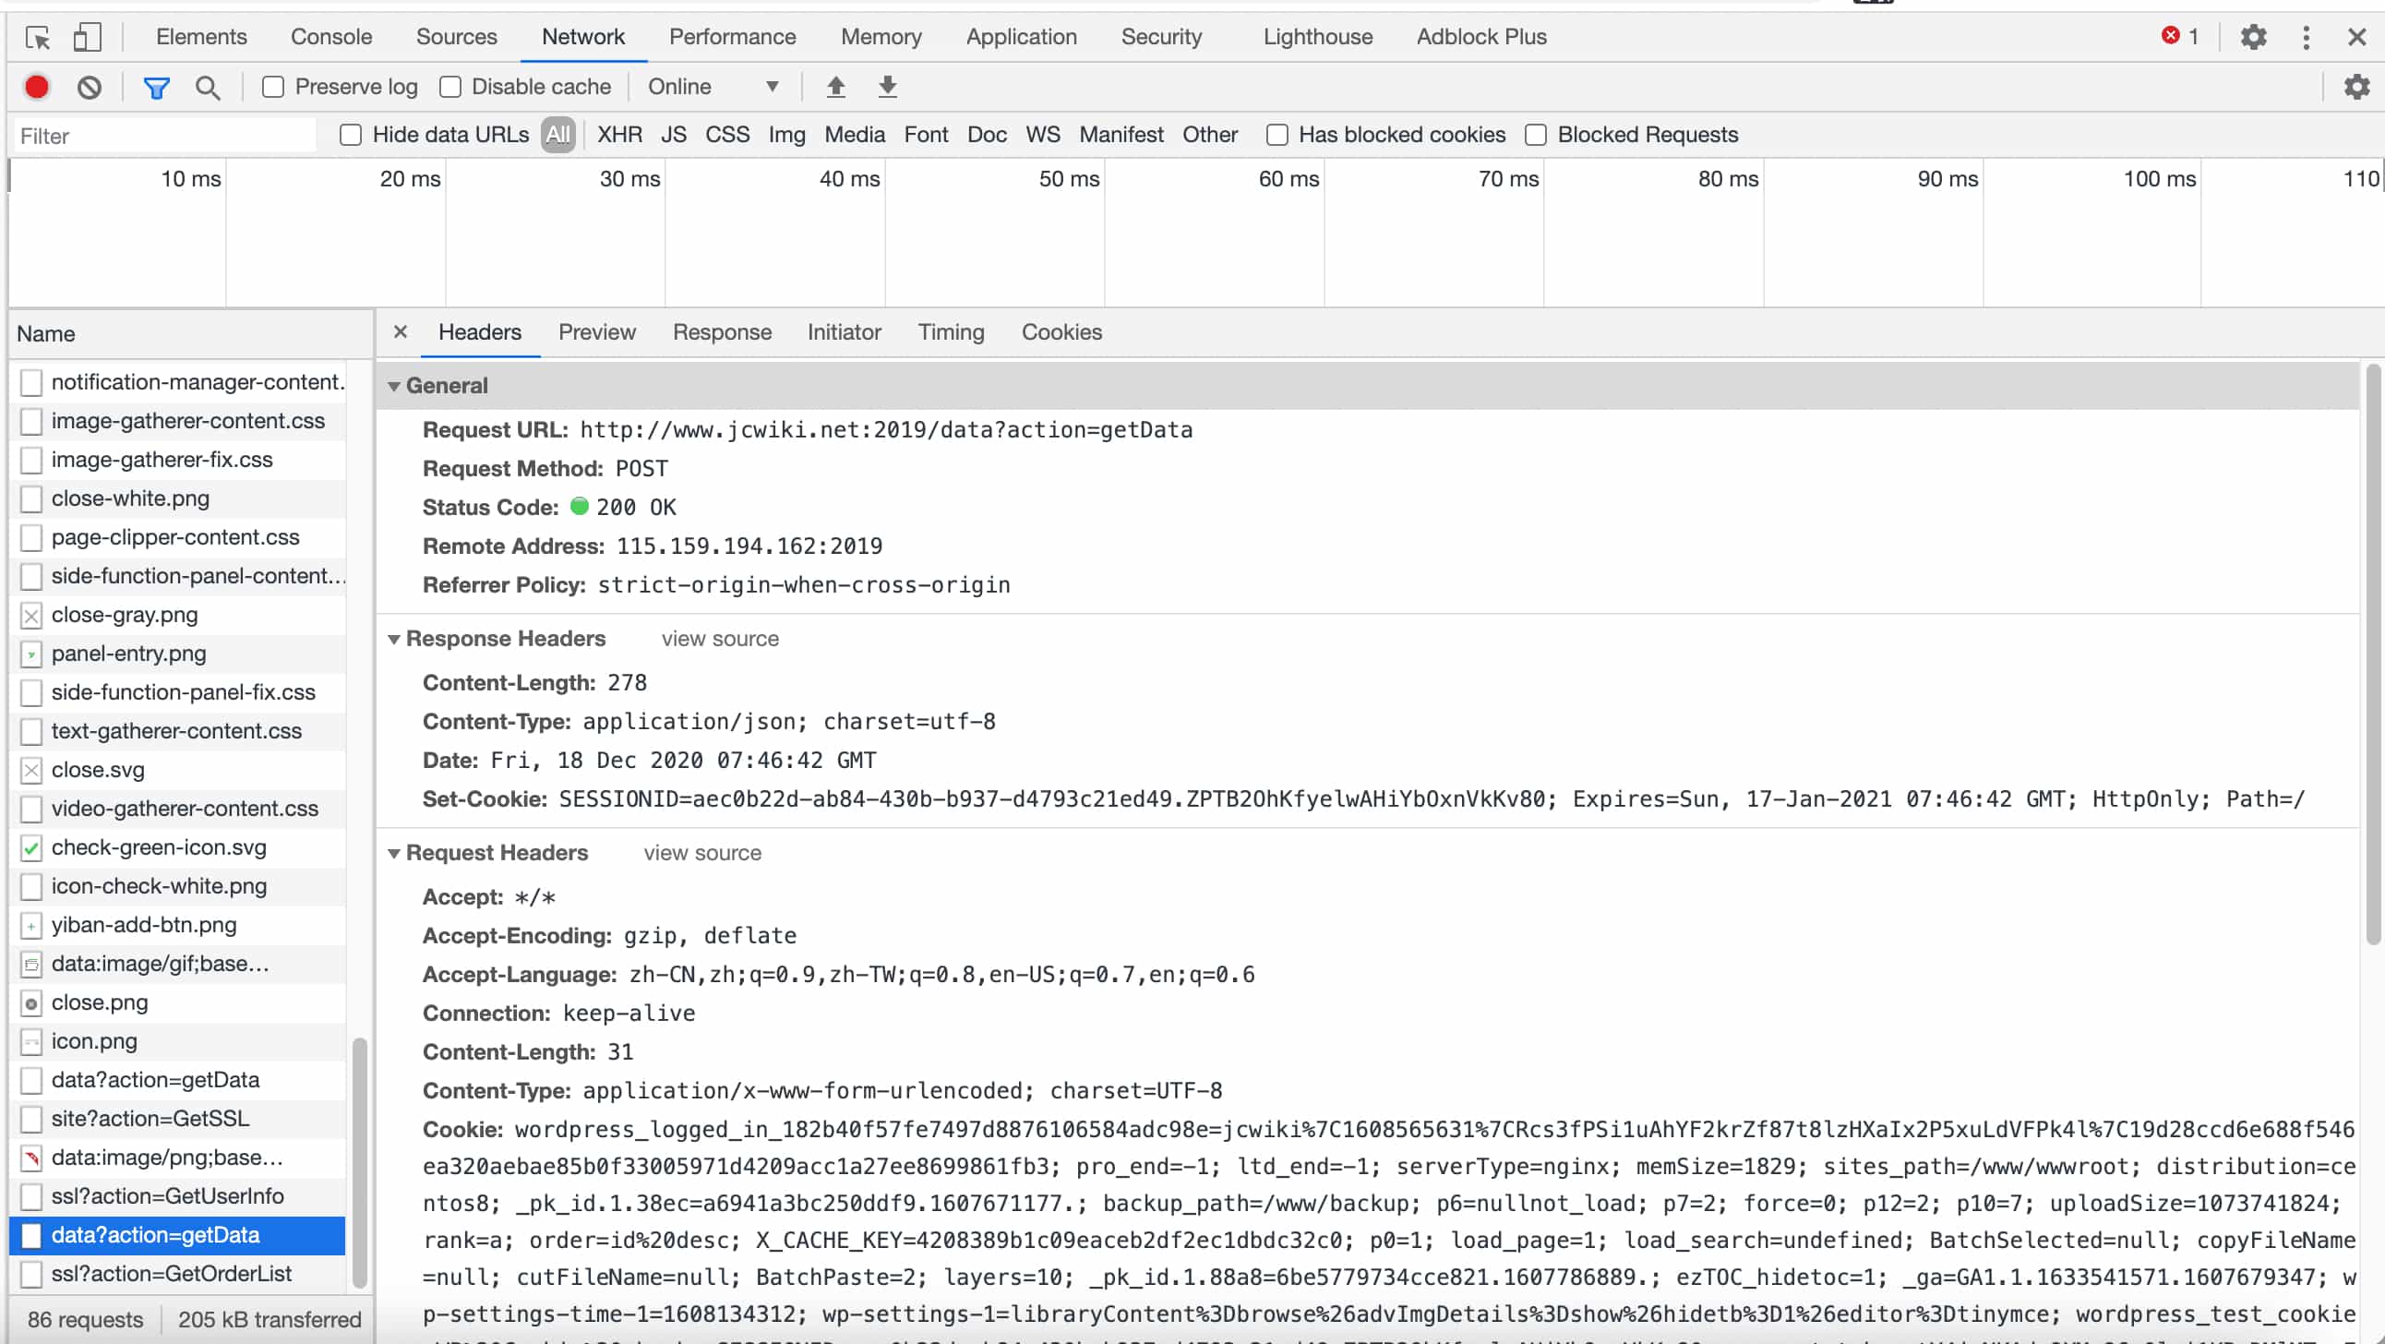Switch to the Console tab
Viewport: 2385px width, 1344px height.
[331, 37]
